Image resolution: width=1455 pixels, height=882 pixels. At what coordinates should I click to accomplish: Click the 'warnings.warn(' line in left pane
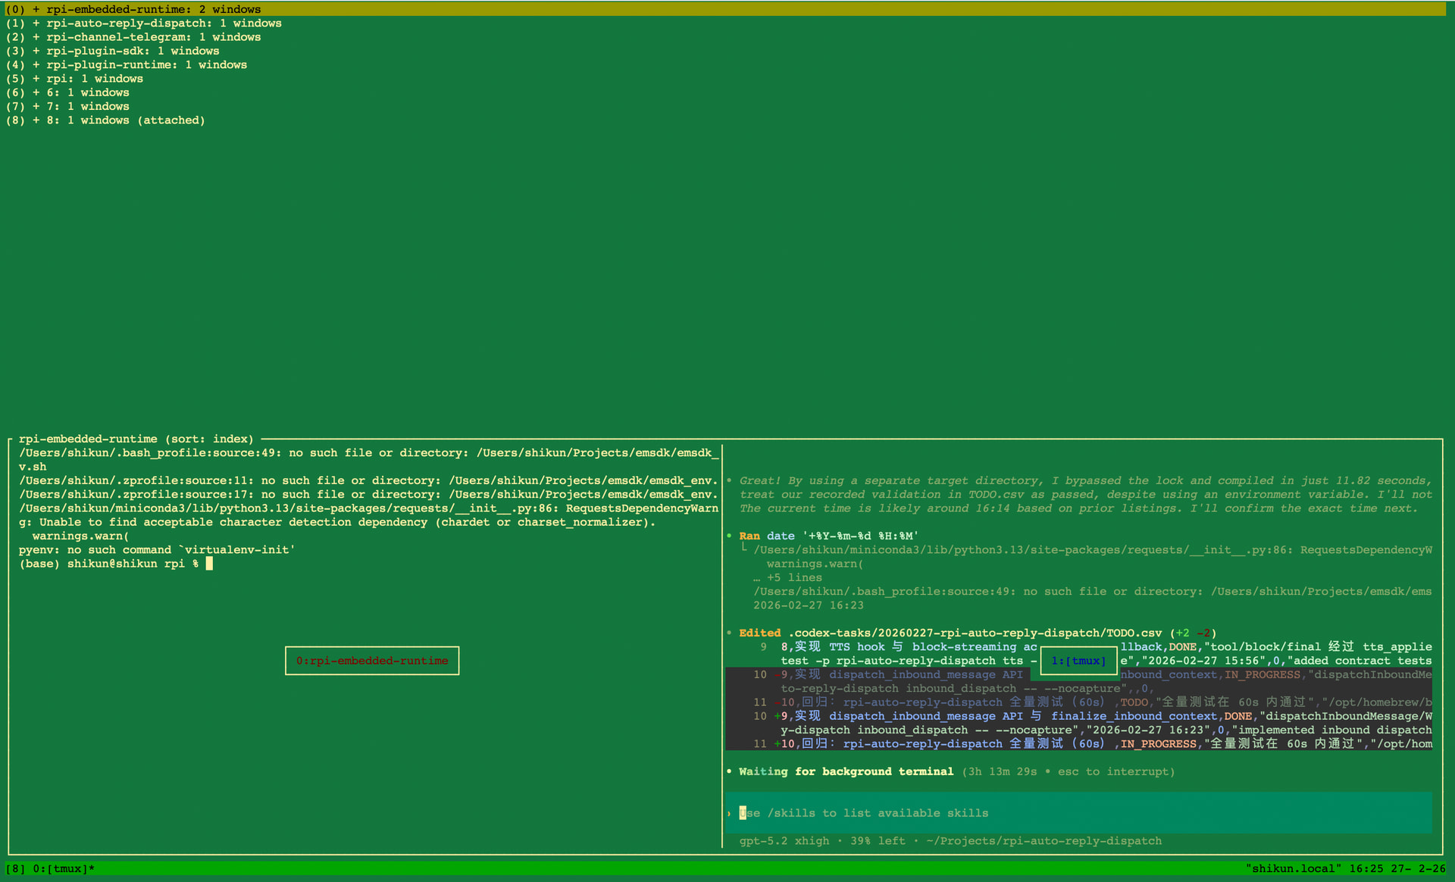coord(81,536)
